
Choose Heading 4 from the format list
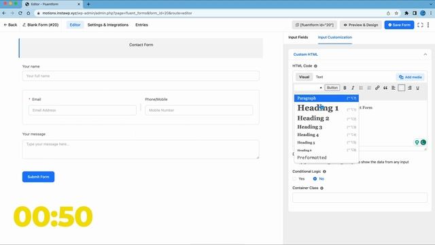coord(326,135)
